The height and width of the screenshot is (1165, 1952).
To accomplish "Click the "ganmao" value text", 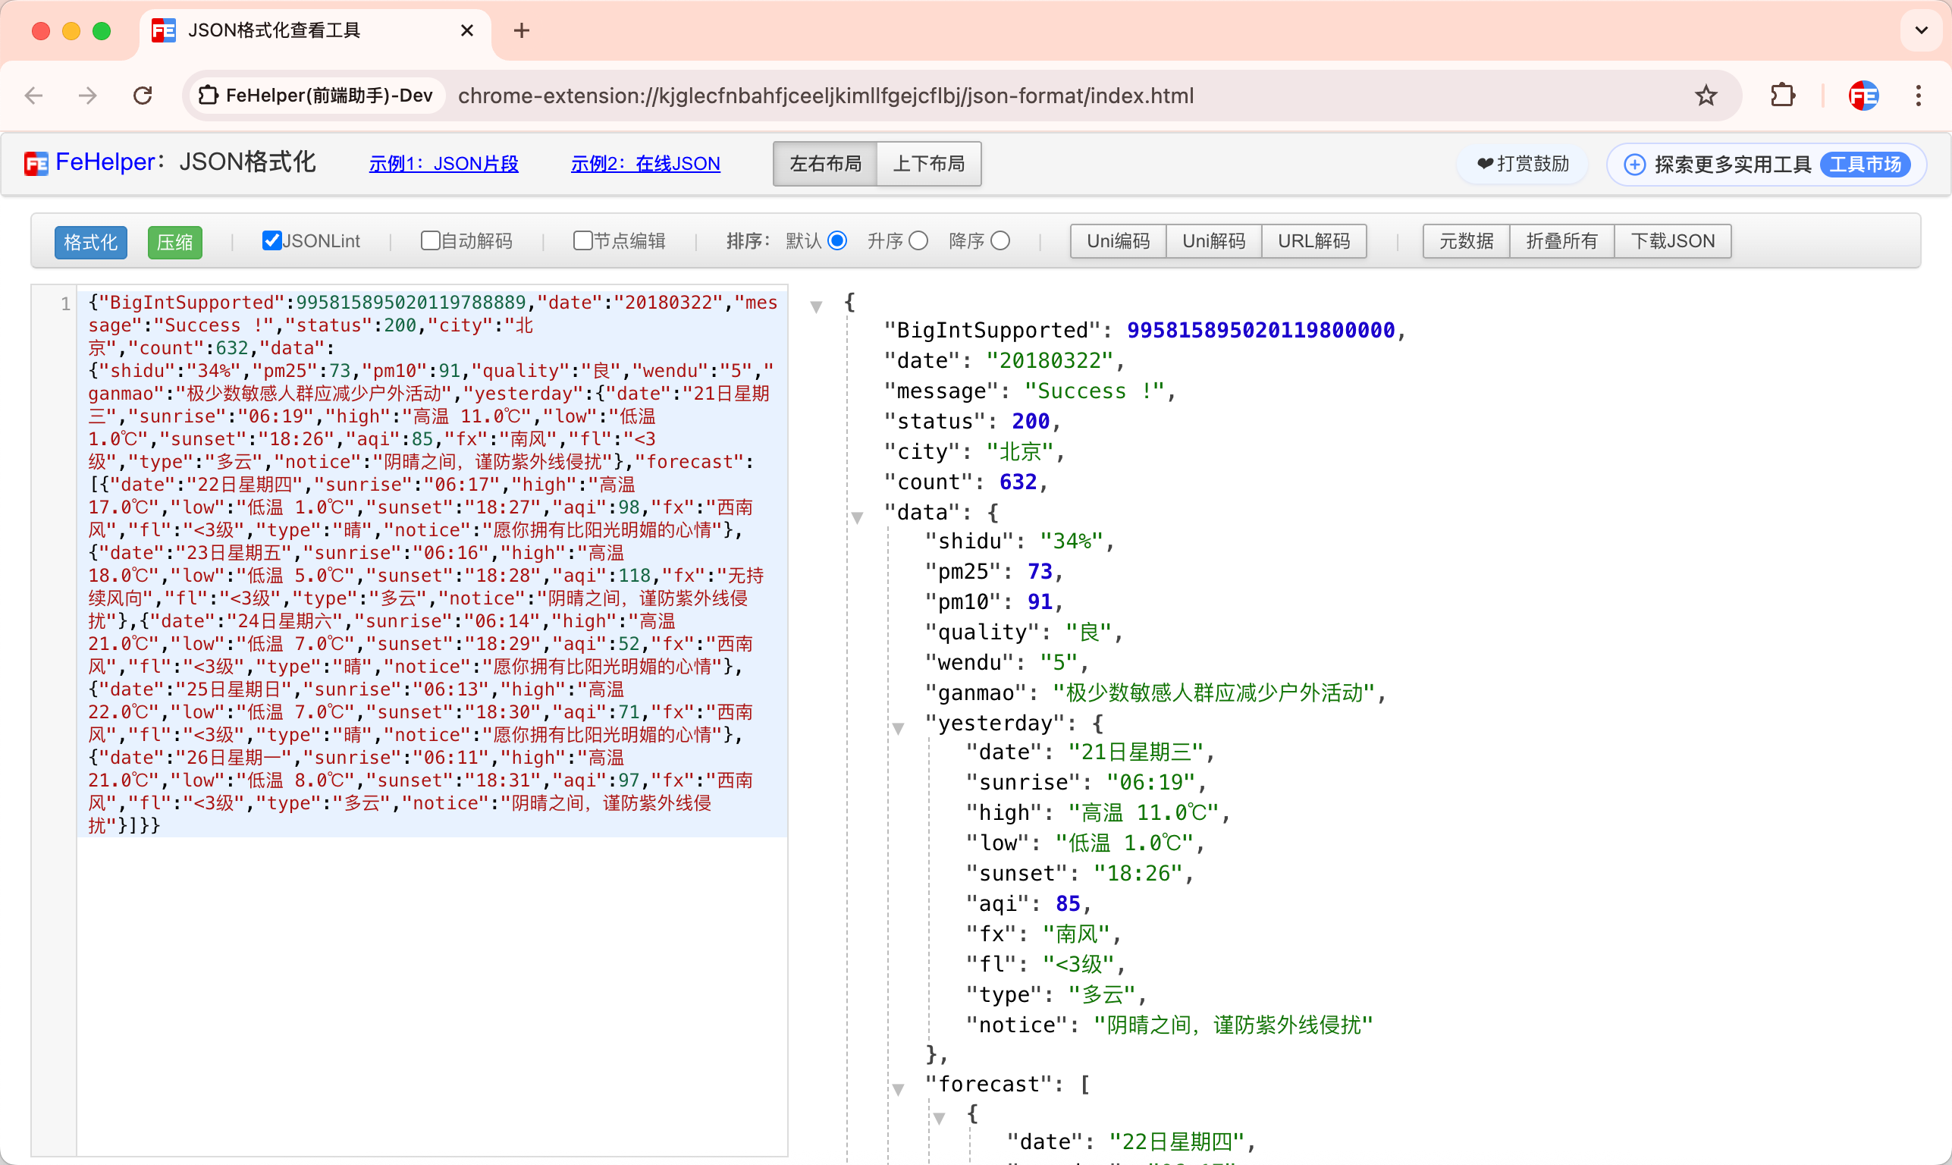I will [1214, 692].
